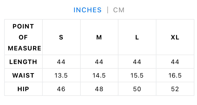Select the 14.5 waist measurement cell
197x105 pixels.
coord(99,75)
